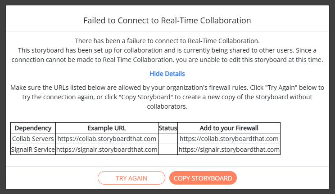Viewport: 335px width, 194px height.
Task: Click the Hide Details link
Action: 167,74
